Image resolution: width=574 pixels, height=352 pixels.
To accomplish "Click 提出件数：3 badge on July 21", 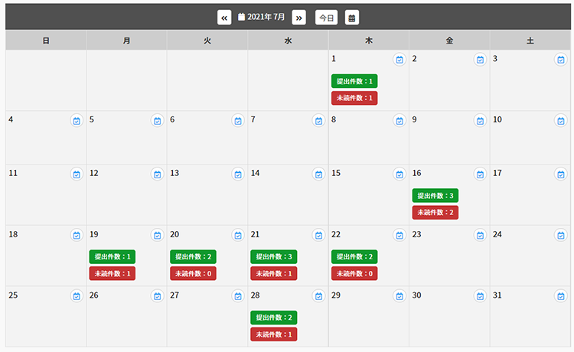I will coord(274,256).
